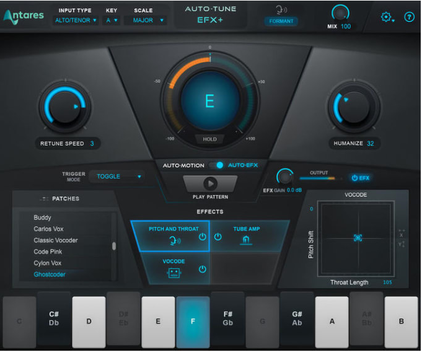Select the Carlos Vox patch
The width and height of the screenshot is (422, 352).
[48, 229]
